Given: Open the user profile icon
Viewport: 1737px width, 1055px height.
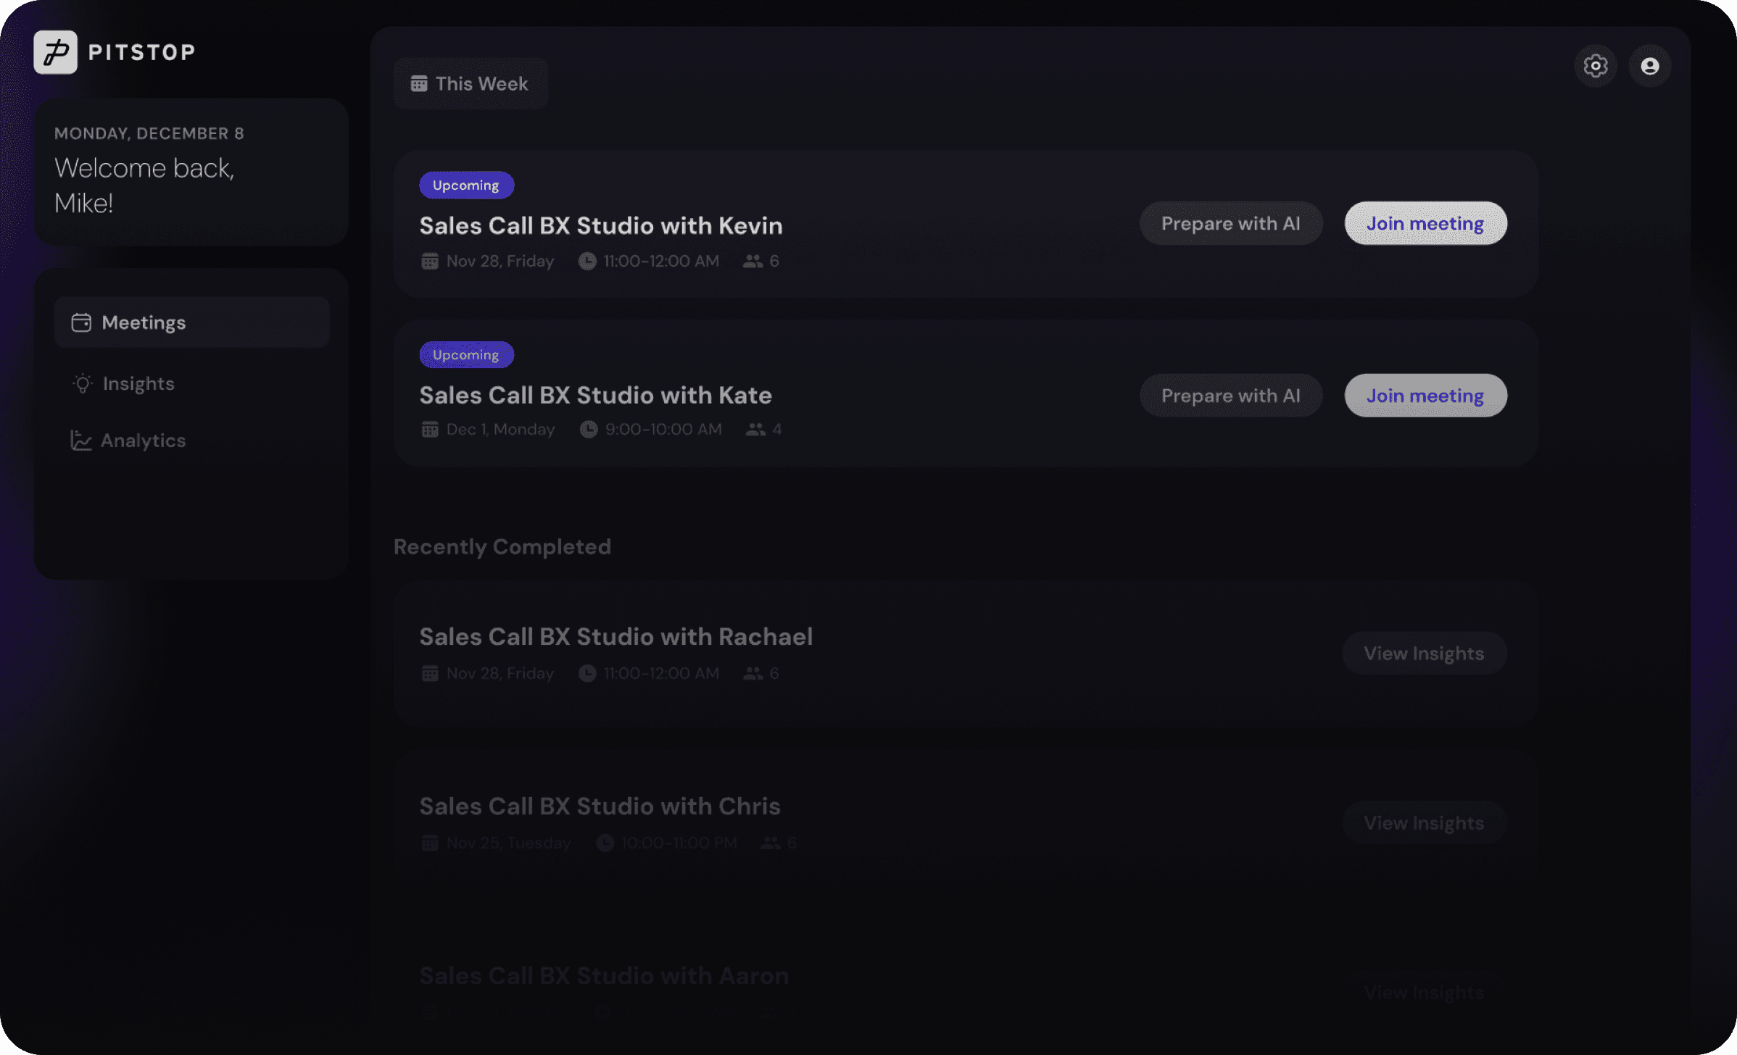Looking at the screenshot, I should pos(1649,66).
